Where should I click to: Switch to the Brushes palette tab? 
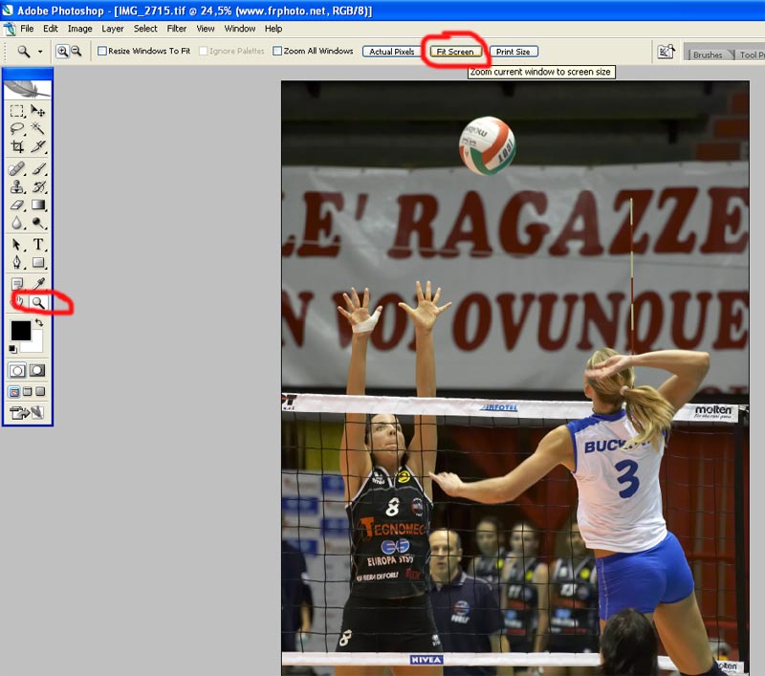708,55
